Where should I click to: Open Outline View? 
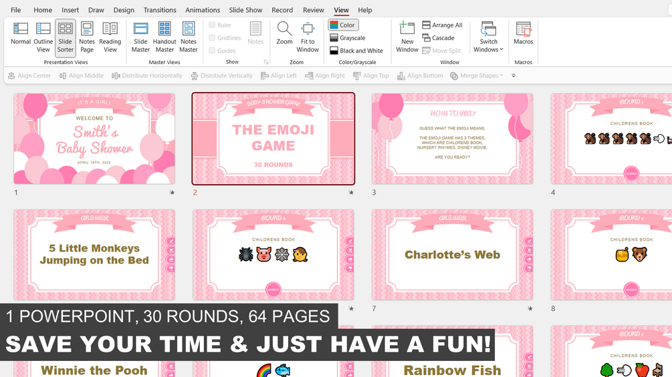click(x=43, y=37)
